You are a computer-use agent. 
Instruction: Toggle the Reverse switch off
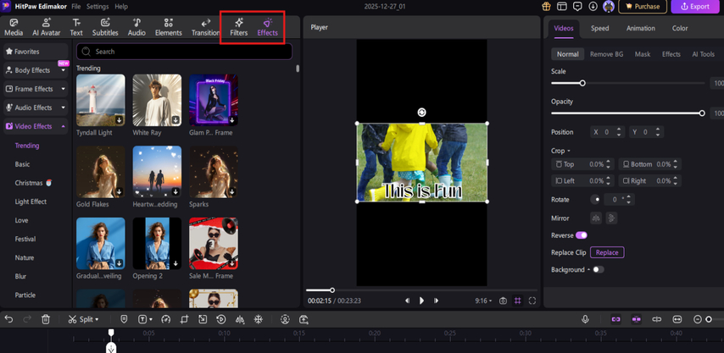[x=582, y=235]
